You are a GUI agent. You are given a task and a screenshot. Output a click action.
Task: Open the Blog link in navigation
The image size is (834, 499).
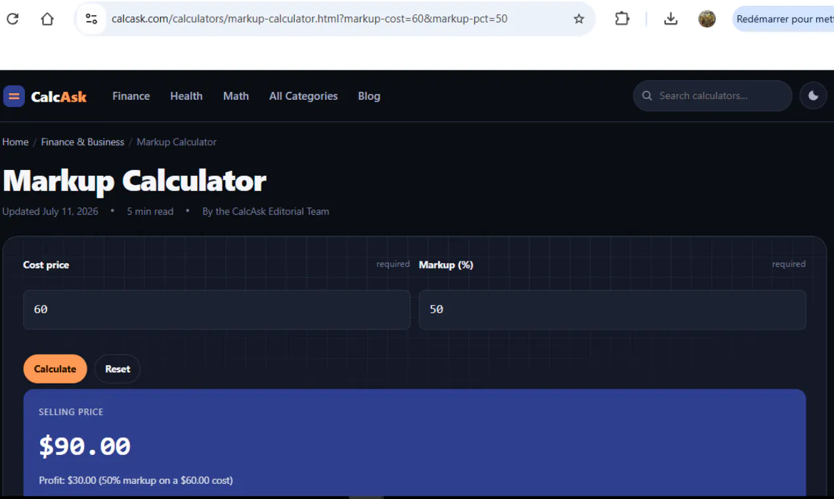pyautogui.click(x=369, y=96)
